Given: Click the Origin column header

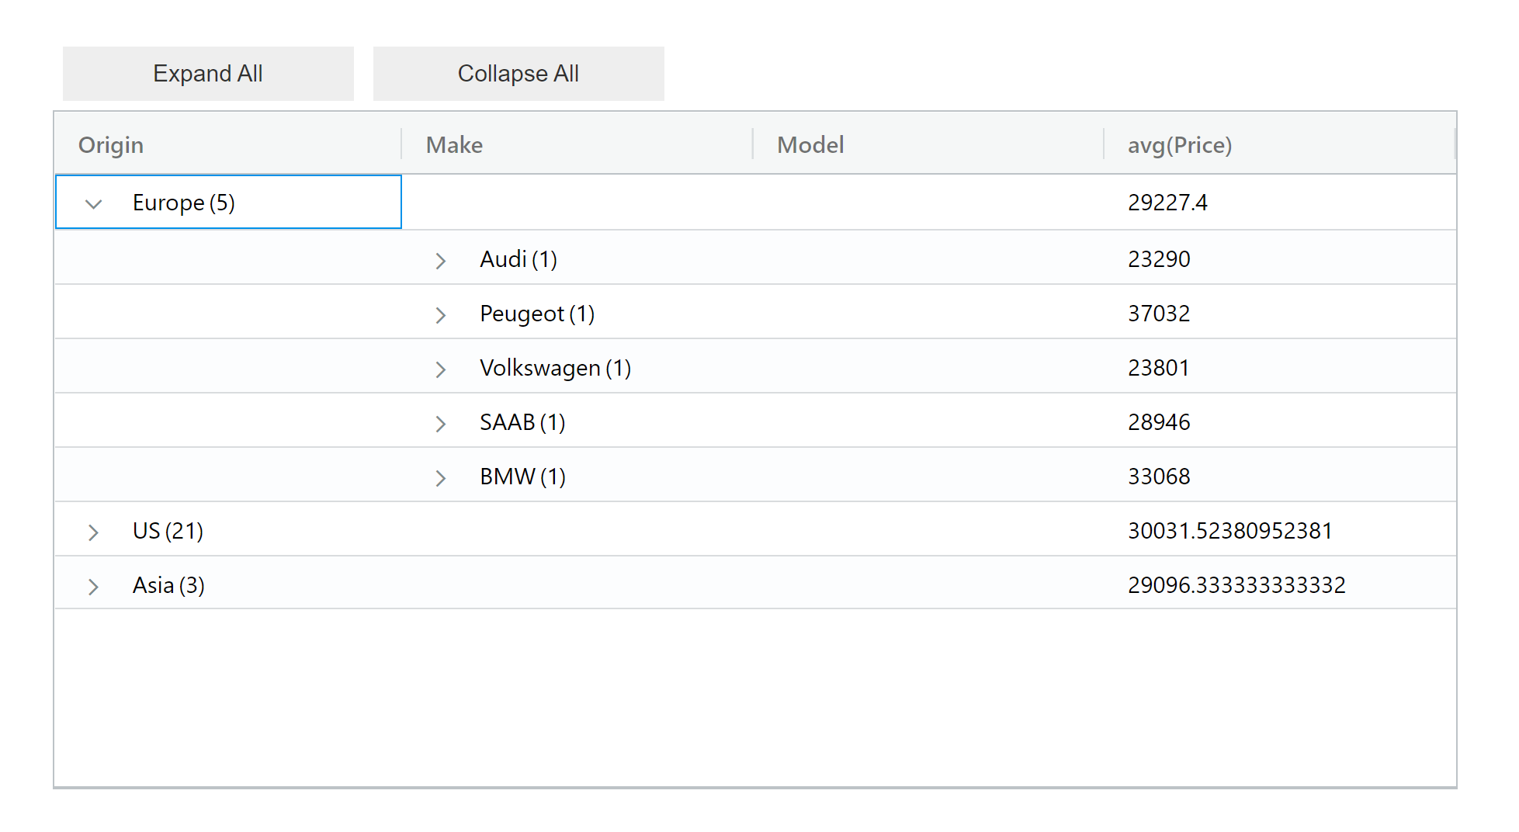Looking at the screenshot, I should click(x=110, y=144).
